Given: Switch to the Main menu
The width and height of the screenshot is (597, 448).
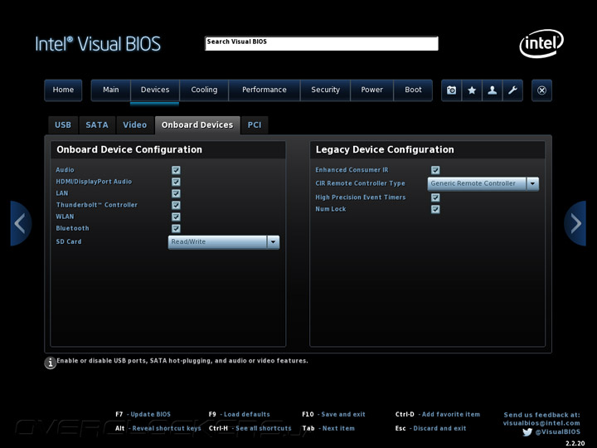Looking at the screenshot, I should [111, 90].
